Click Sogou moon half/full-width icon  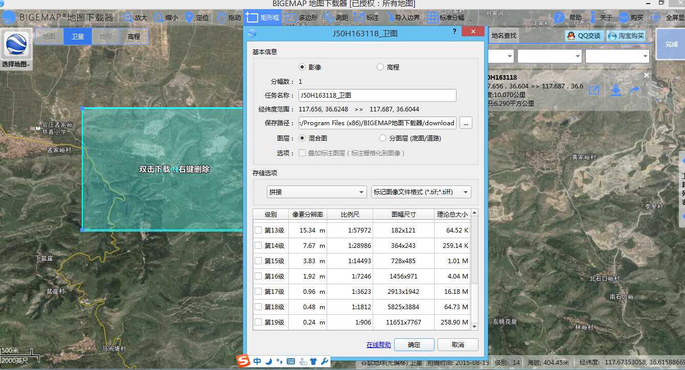(x=268, y=361)
